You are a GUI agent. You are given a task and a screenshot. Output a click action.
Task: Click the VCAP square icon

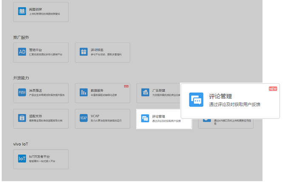[84, 118]
